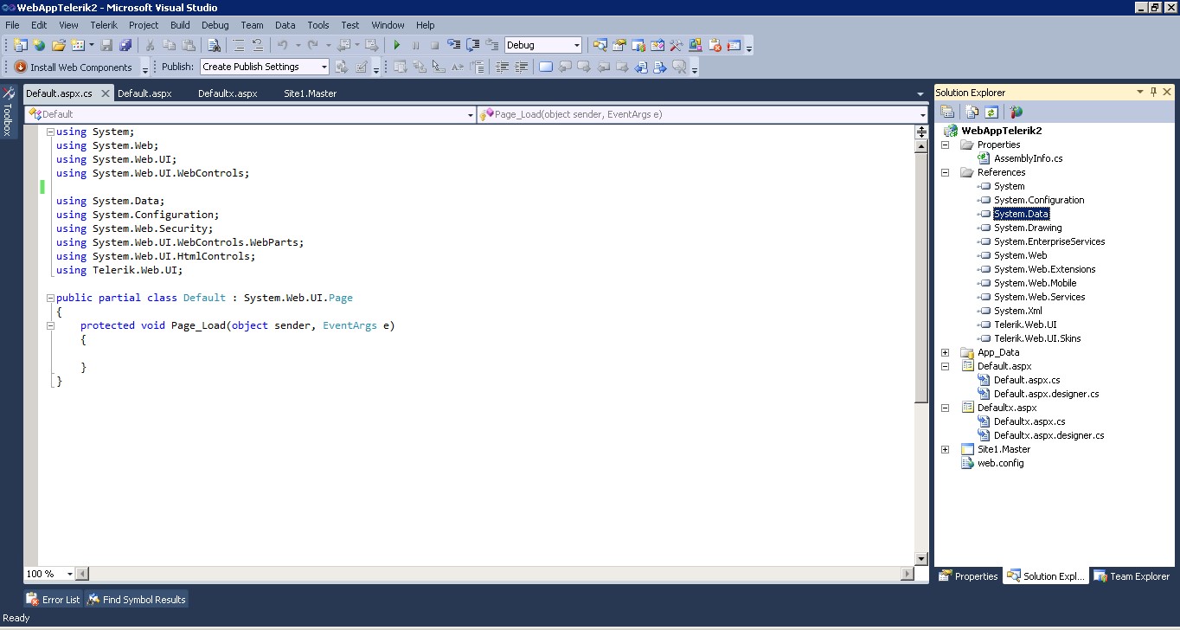Switch to the Site1.Master tab

tap(310, 93)
